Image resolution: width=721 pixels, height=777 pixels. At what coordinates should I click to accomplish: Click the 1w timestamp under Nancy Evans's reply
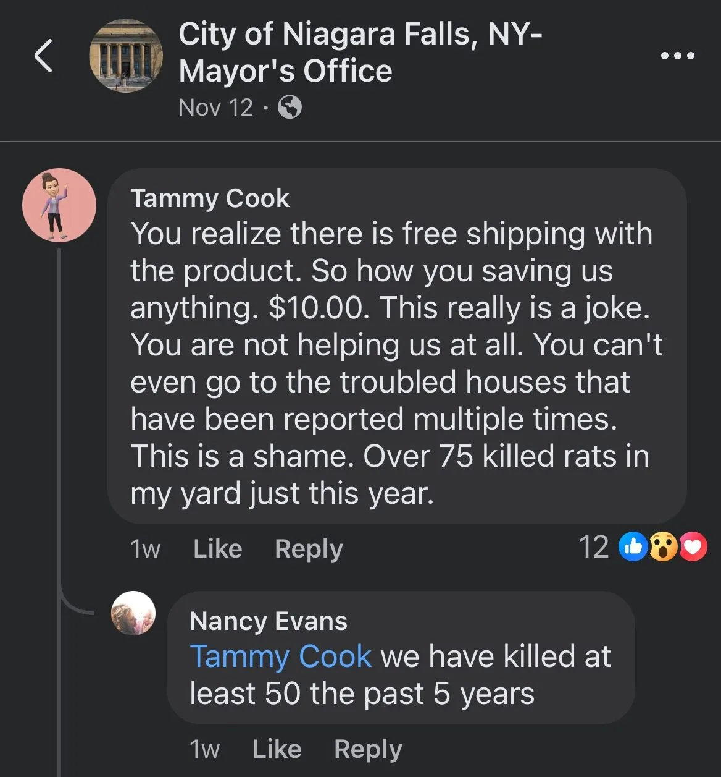[x=204, y=749]
